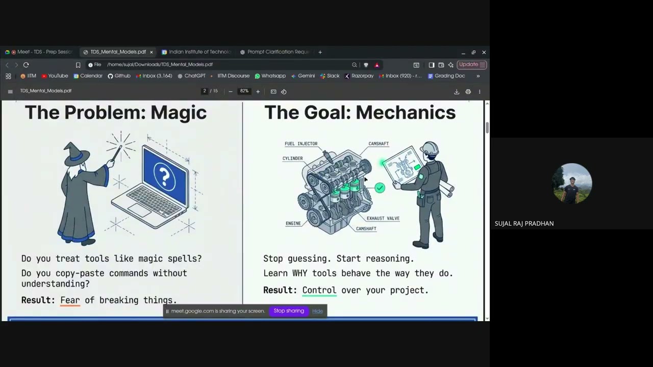Bookmark this page icon
The image size is (653, 367).
click(x=78, y=65)
